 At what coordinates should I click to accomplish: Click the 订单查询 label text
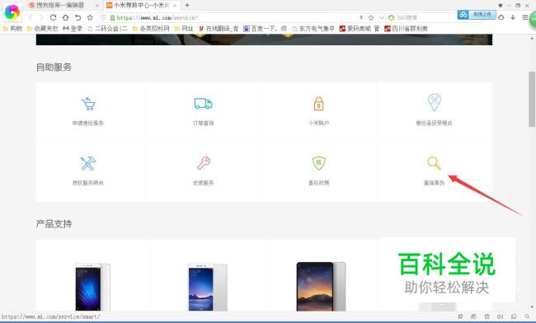tap(204, 123)
